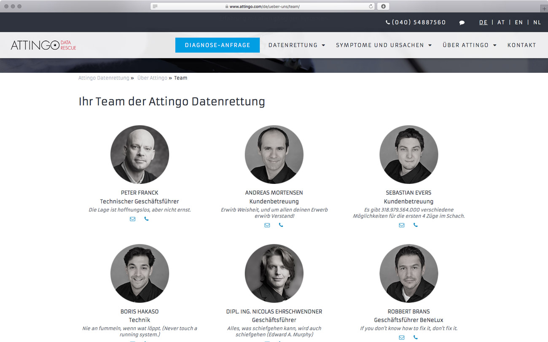This screenshot has height=342, width=548.
Task: Toggle reader view icon in address bar
Action: pyautogui.click(x=156, y=6)
